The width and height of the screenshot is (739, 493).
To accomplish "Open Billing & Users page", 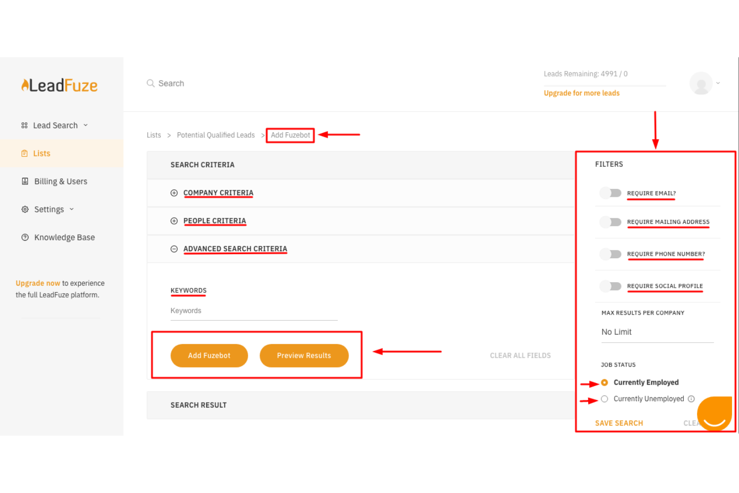I will click(61, 181).
